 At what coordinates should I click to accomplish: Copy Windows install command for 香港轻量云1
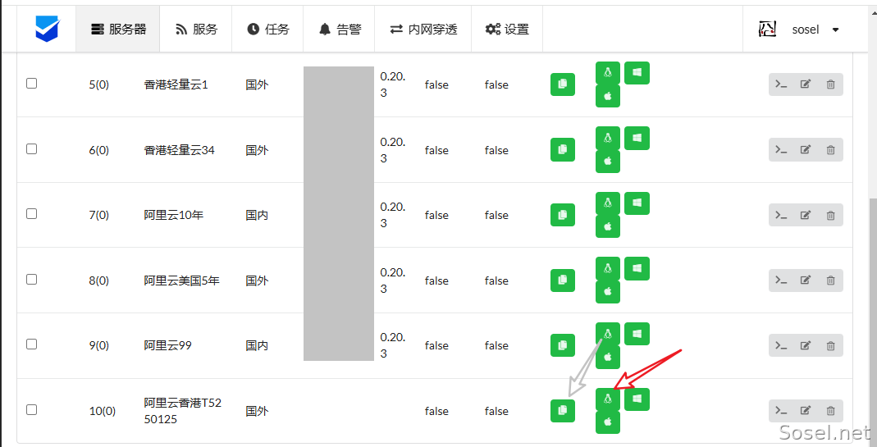(637, 73)
